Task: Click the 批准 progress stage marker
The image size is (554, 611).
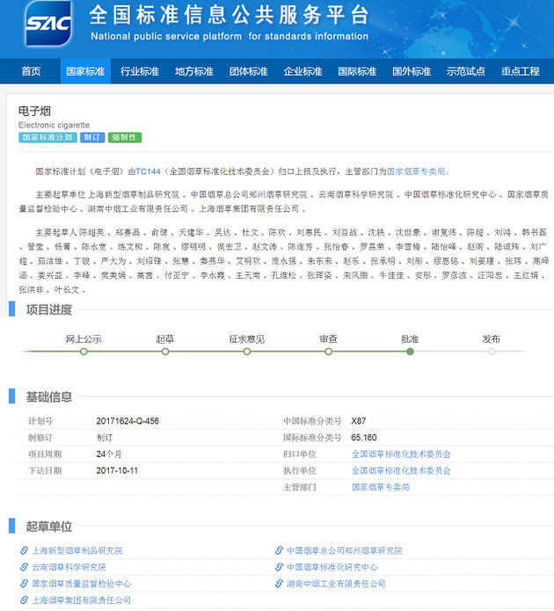Action: tap(410, 351)
